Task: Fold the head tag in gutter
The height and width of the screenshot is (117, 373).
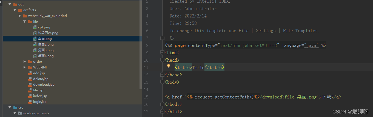Action: [x=162, y=60]
